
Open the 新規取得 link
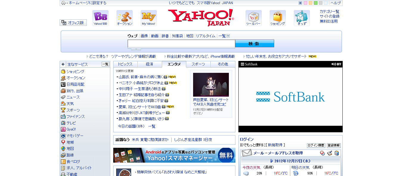coord(275,145)
